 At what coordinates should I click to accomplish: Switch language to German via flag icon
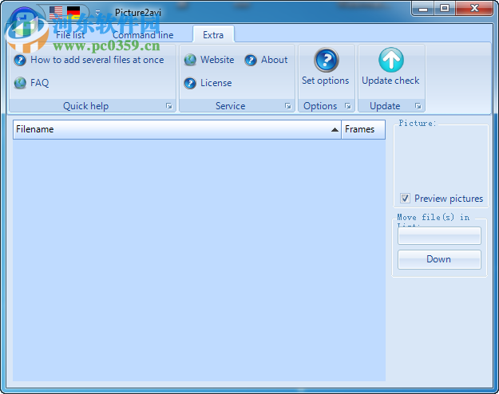click(x=73, y=13)
